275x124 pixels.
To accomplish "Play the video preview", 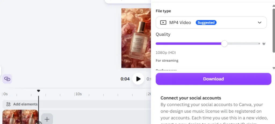I will click(138, 79).
